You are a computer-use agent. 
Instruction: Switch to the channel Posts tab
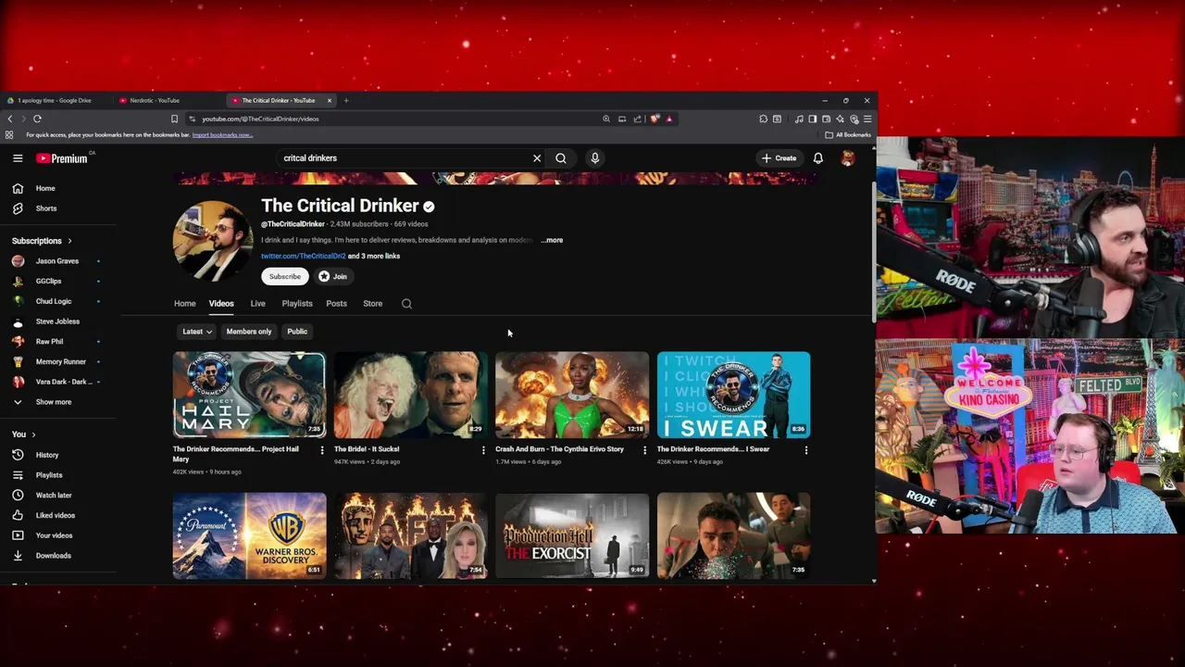click(x=336, y=304)
